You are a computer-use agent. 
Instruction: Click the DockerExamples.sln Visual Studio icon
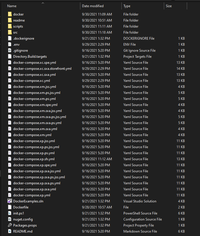coord(10,201)
